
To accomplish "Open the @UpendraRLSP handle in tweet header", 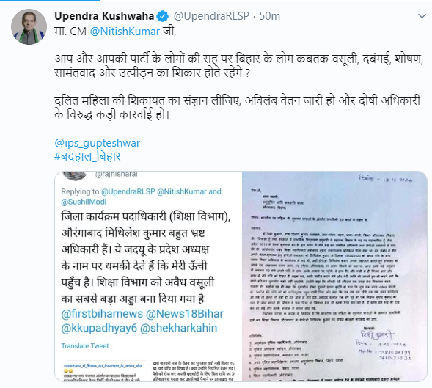I will pos(211,16).
